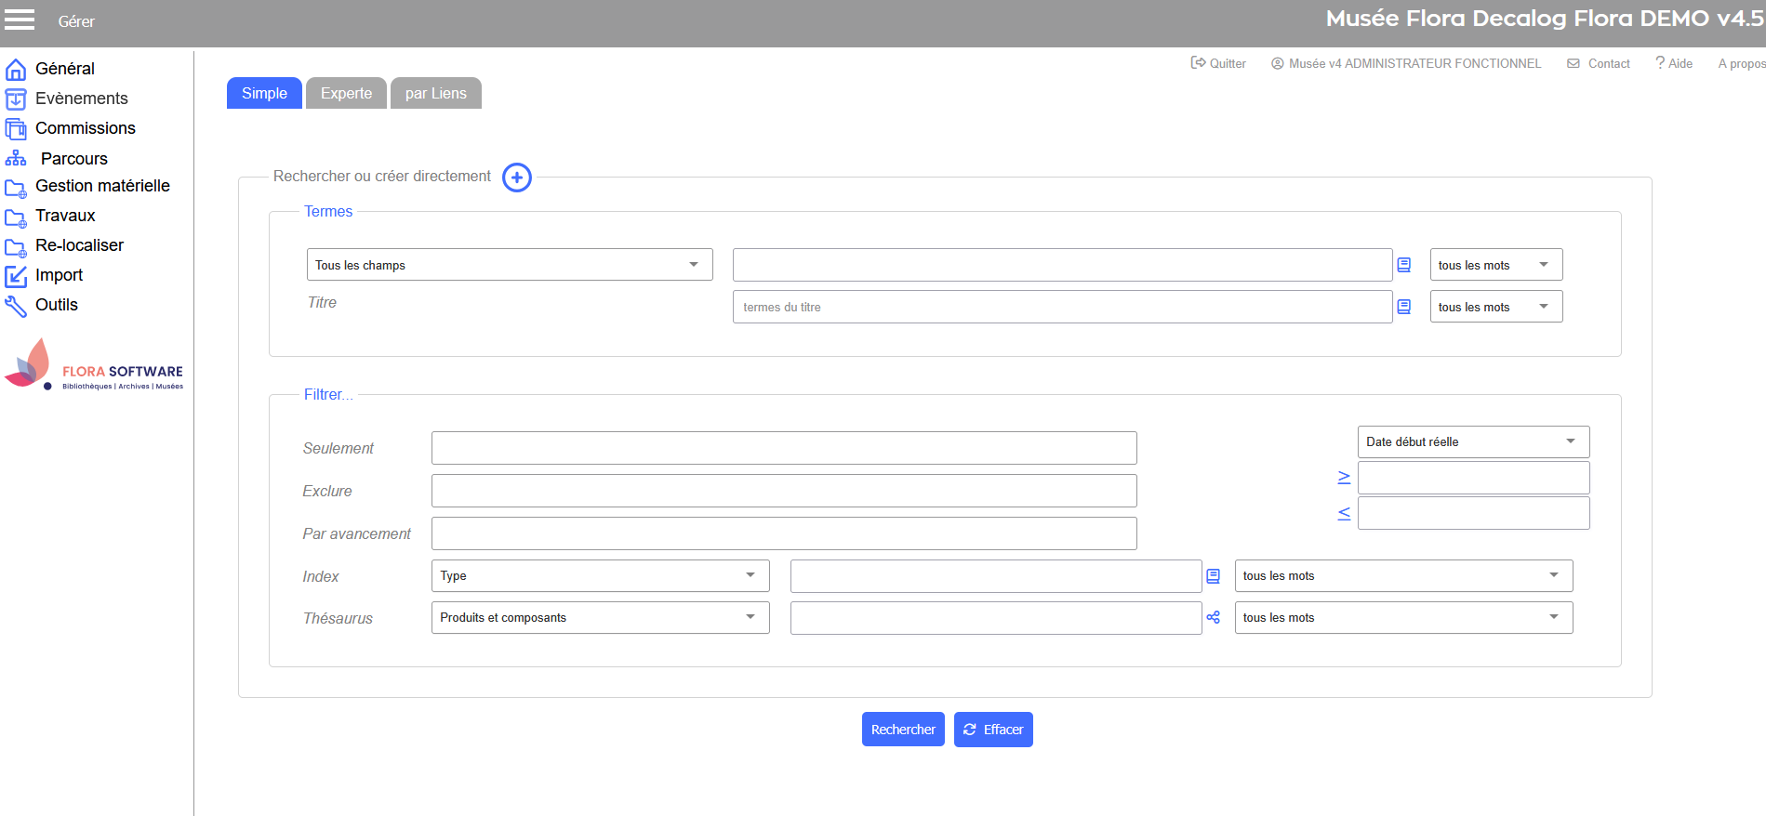This screenshot has height=816, width=1766.
Task: Switch to the 'par Liens' tab
Action: click(x=435, y=94)
